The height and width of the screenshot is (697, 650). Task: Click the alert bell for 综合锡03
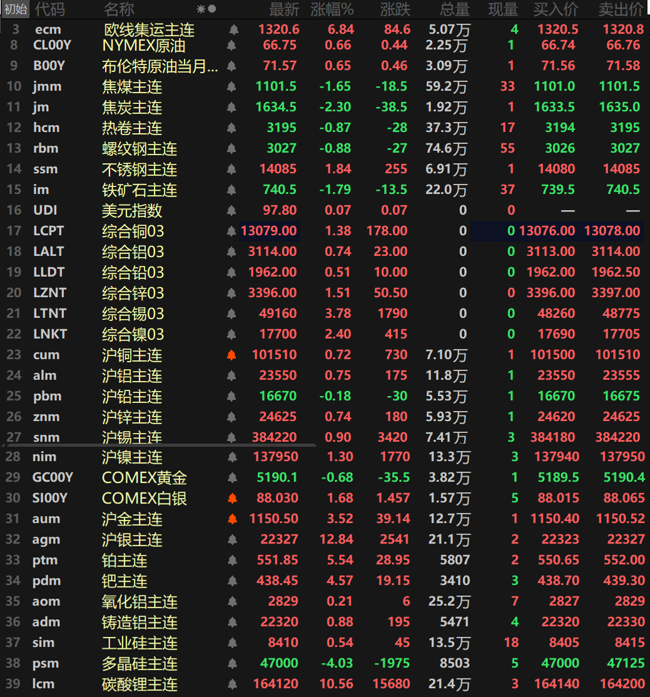[x=231, y=314]
